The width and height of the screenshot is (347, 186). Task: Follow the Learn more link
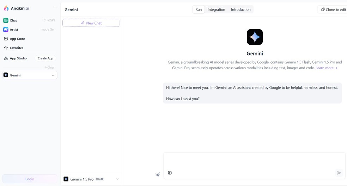327,68
